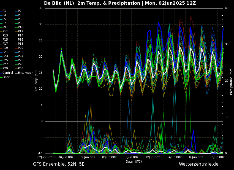Screen dimensions: 234x170
Task: Click the 10Jun 00z date tick label
Action: point(131,157)
